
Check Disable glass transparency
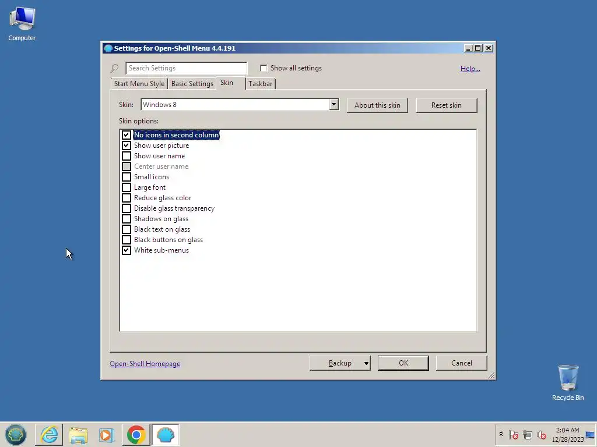point(127,208)
